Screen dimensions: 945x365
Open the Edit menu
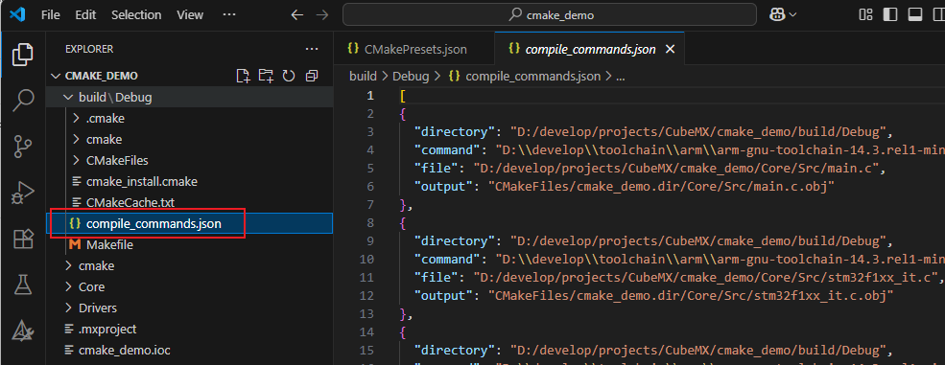coord(85,15)
